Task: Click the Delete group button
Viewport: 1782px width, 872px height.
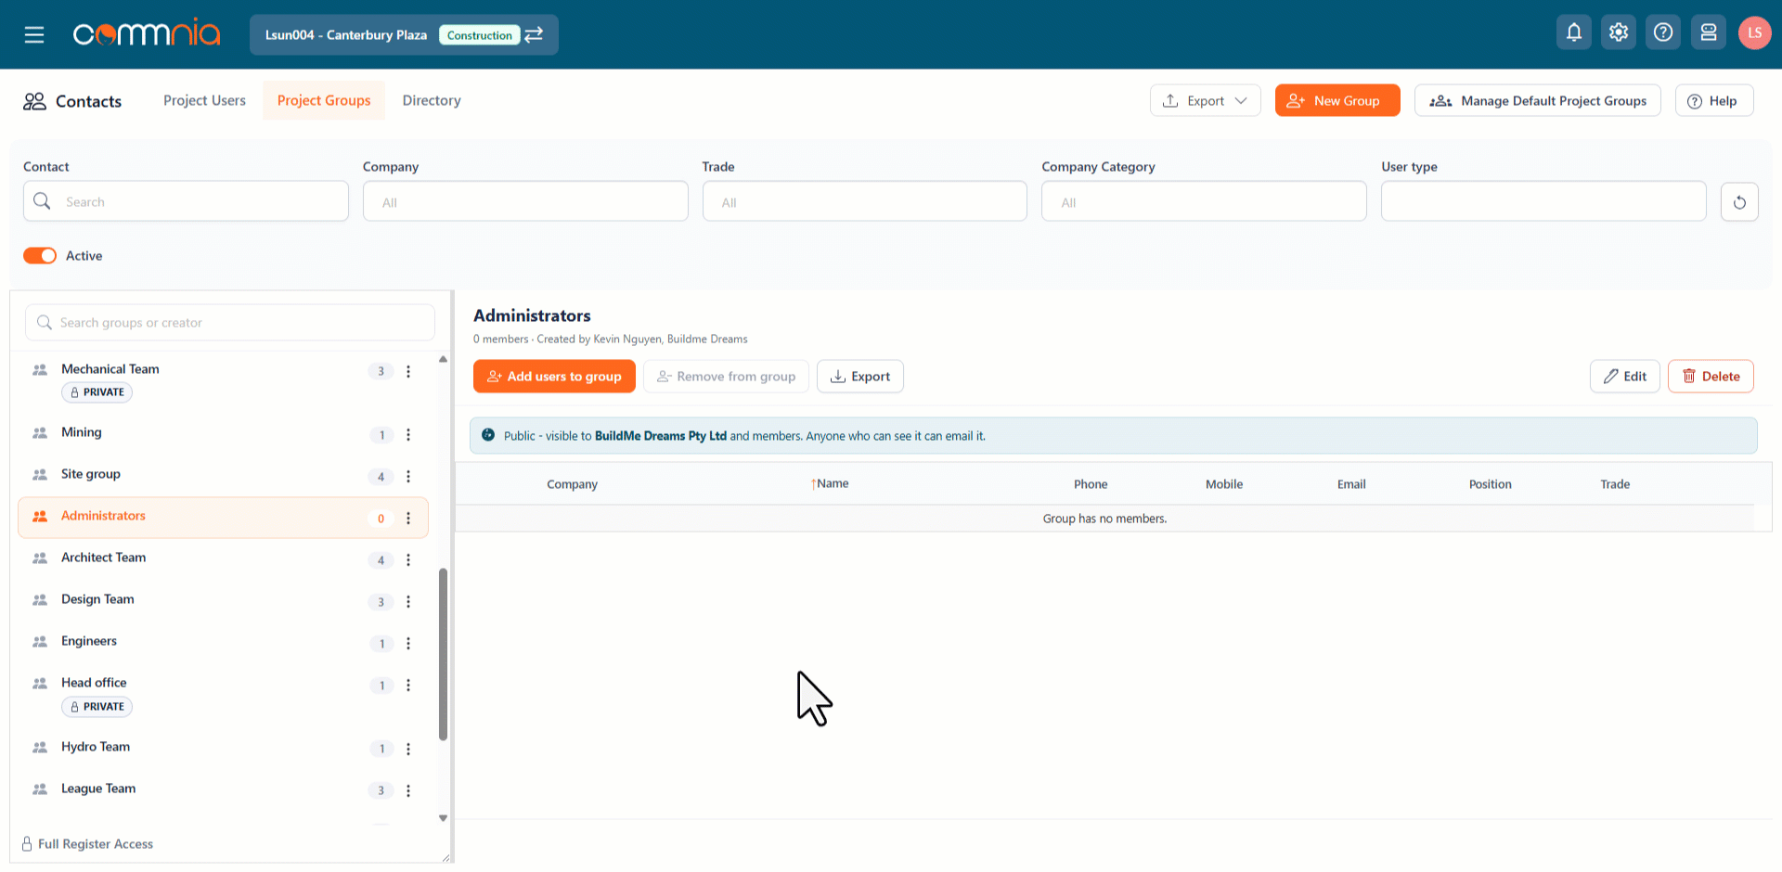Action: tap(1711, 376)
